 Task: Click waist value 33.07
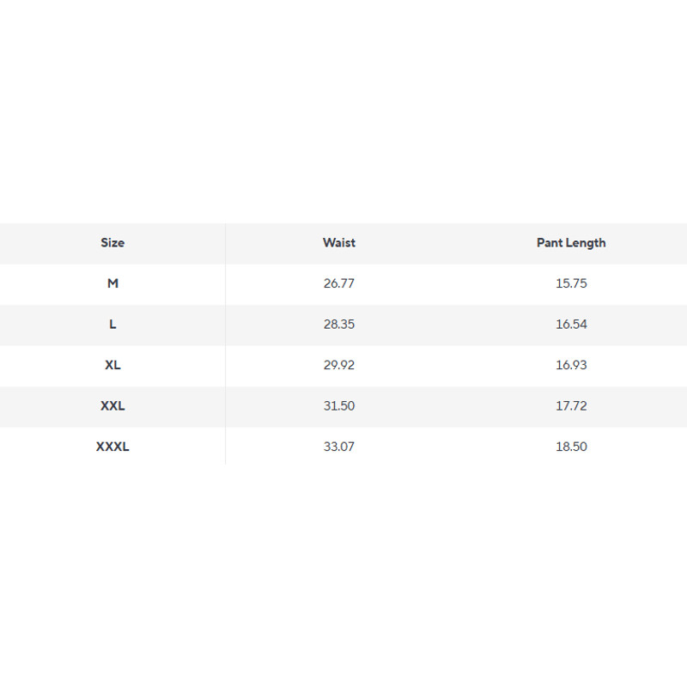pyautogui.click(x=338, y=447)
